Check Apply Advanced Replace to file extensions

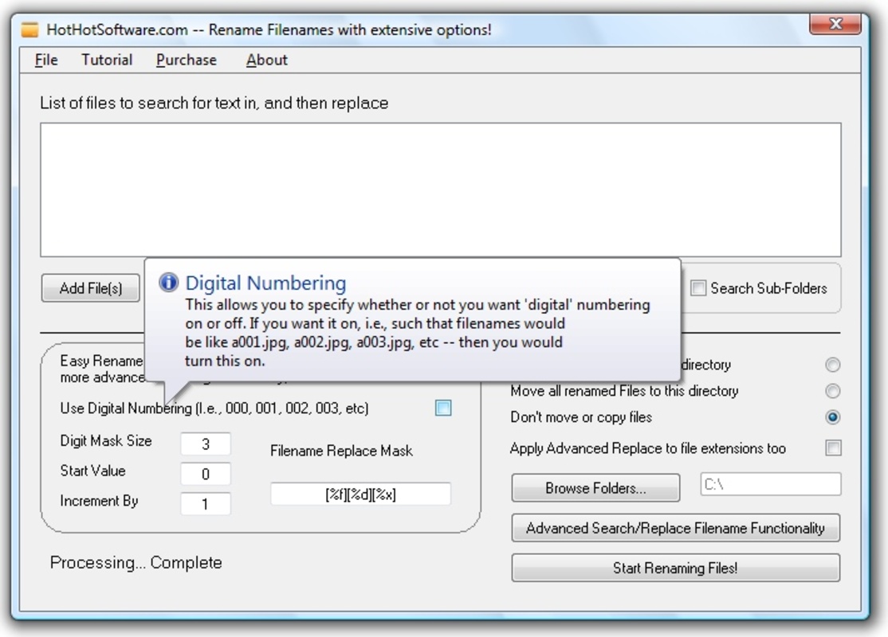pyautogui.click(x=833, y=448)
